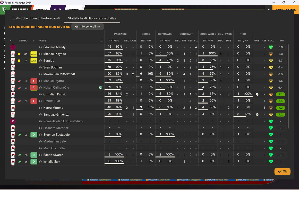Click Christian Pulisic's goal ball icon

pyautogui.click(x=257, y=94)
